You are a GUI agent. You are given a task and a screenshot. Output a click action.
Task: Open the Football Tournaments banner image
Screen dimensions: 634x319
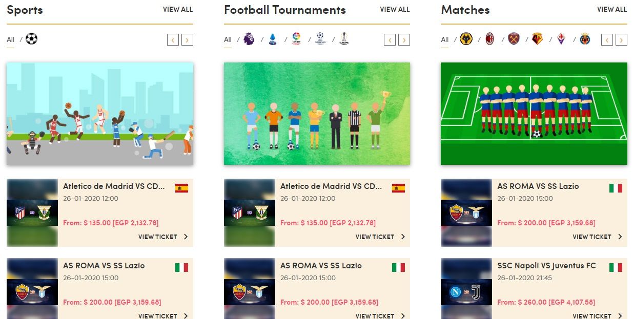point(317,114)
